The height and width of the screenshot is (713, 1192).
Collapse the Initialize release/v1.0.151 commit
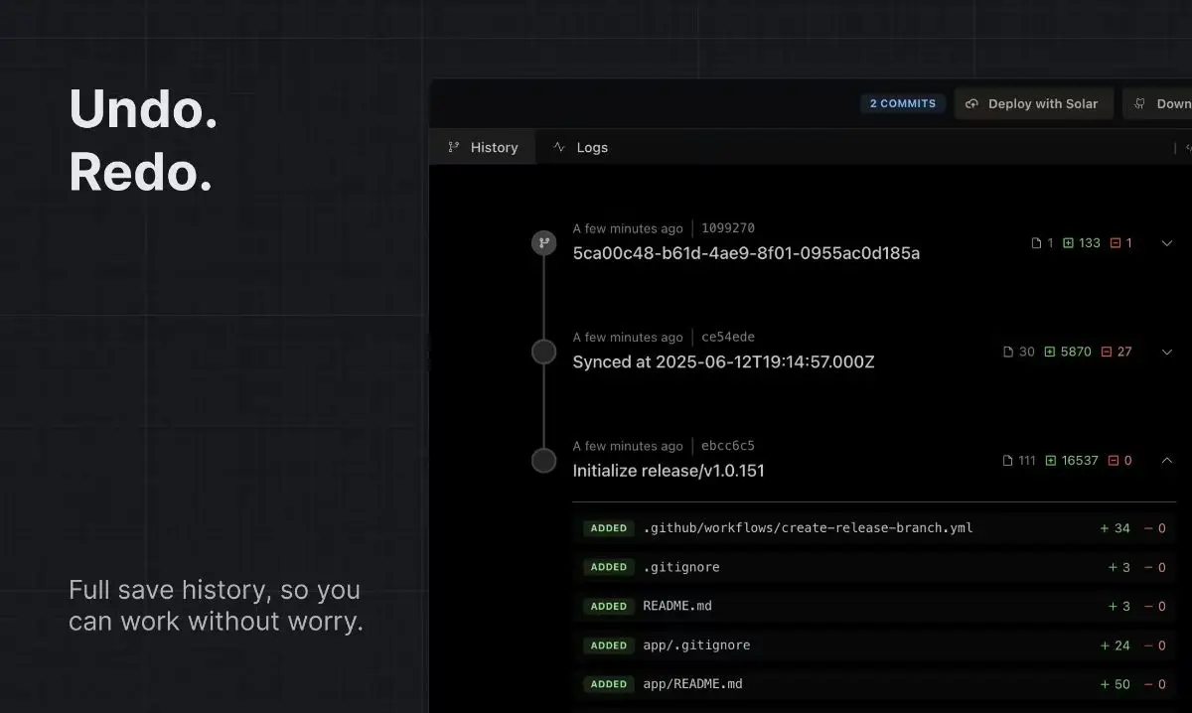coord(1167,461)
